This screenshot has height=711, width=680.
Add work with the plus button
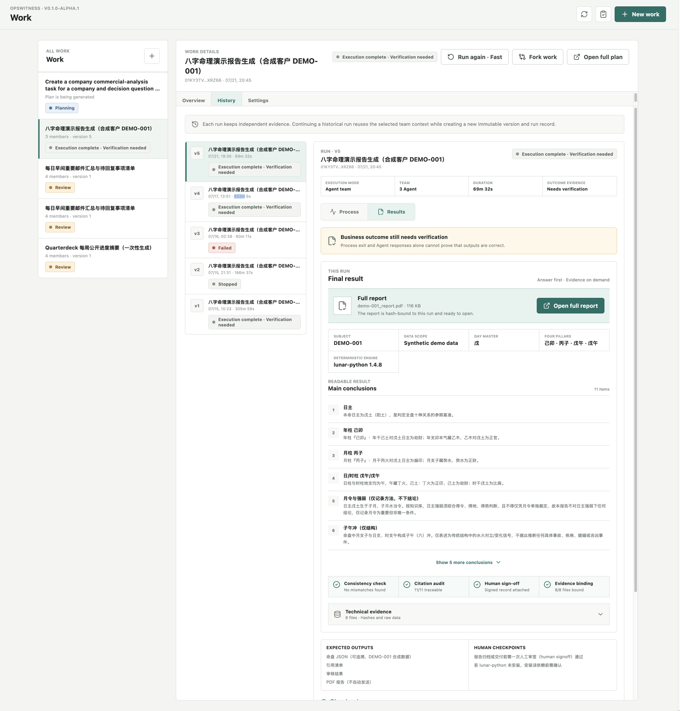(152, 56)
